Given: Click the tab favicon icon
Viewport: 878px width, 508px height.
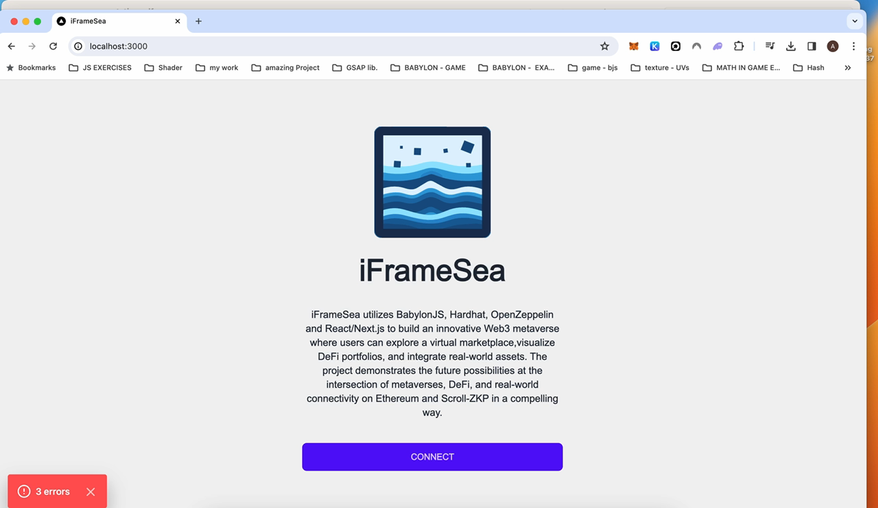Looking at the screenshot, I should click(61, 21).
